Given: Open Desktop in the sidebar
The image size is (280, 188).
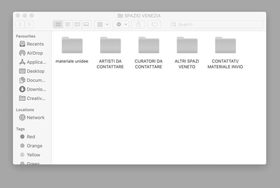Looking at the screenshot, I should click(x=32, y=71).
